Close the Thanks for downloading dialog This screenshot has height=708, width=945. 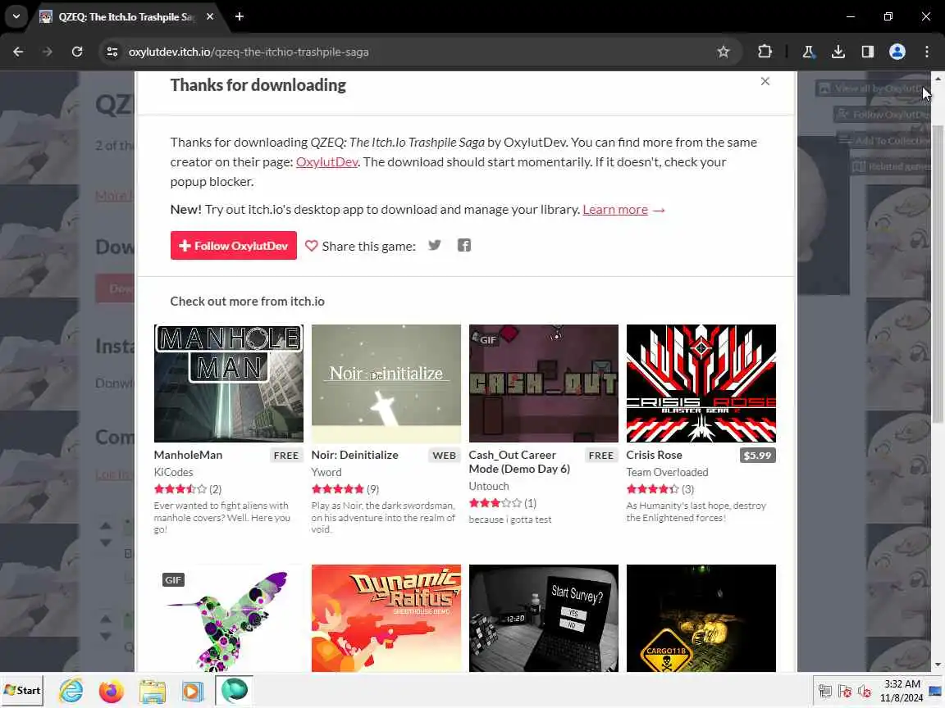click(x=765, y=81)
